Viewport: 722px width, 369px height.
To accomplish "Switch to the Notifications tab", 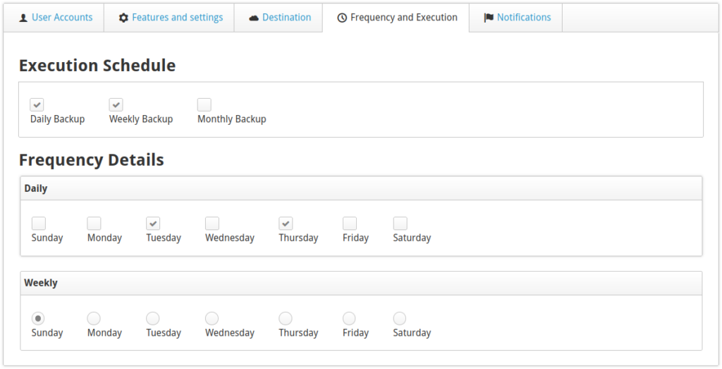I will coord(523,18).
